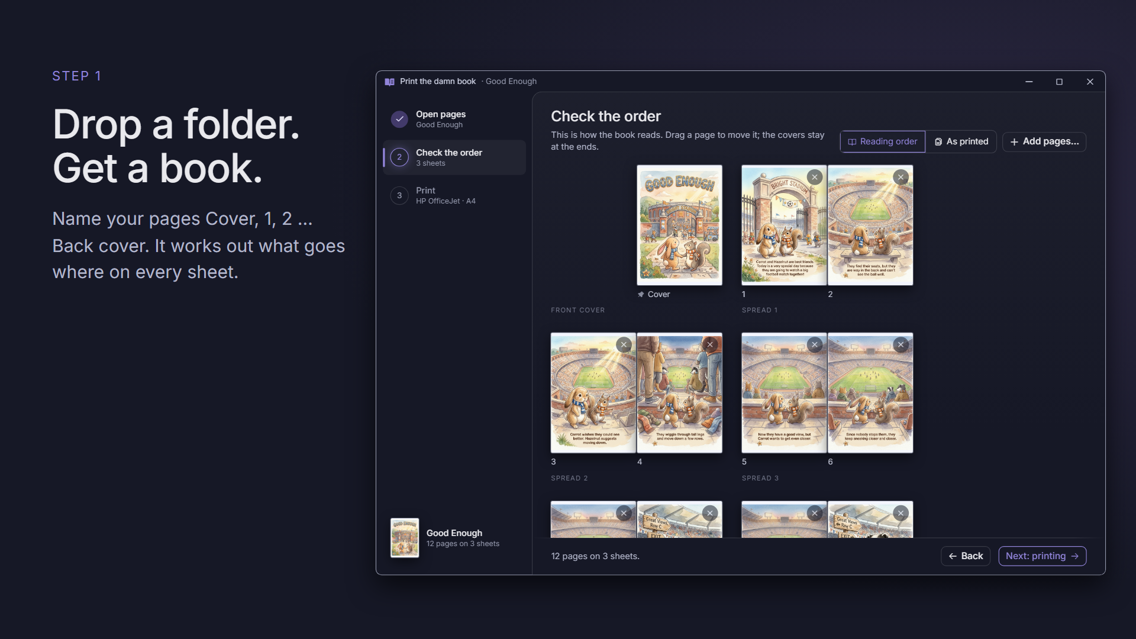Select page 6 thumbnail
Image resolution: width=1136 pixels, height=639 pixels.
point(870,393)
